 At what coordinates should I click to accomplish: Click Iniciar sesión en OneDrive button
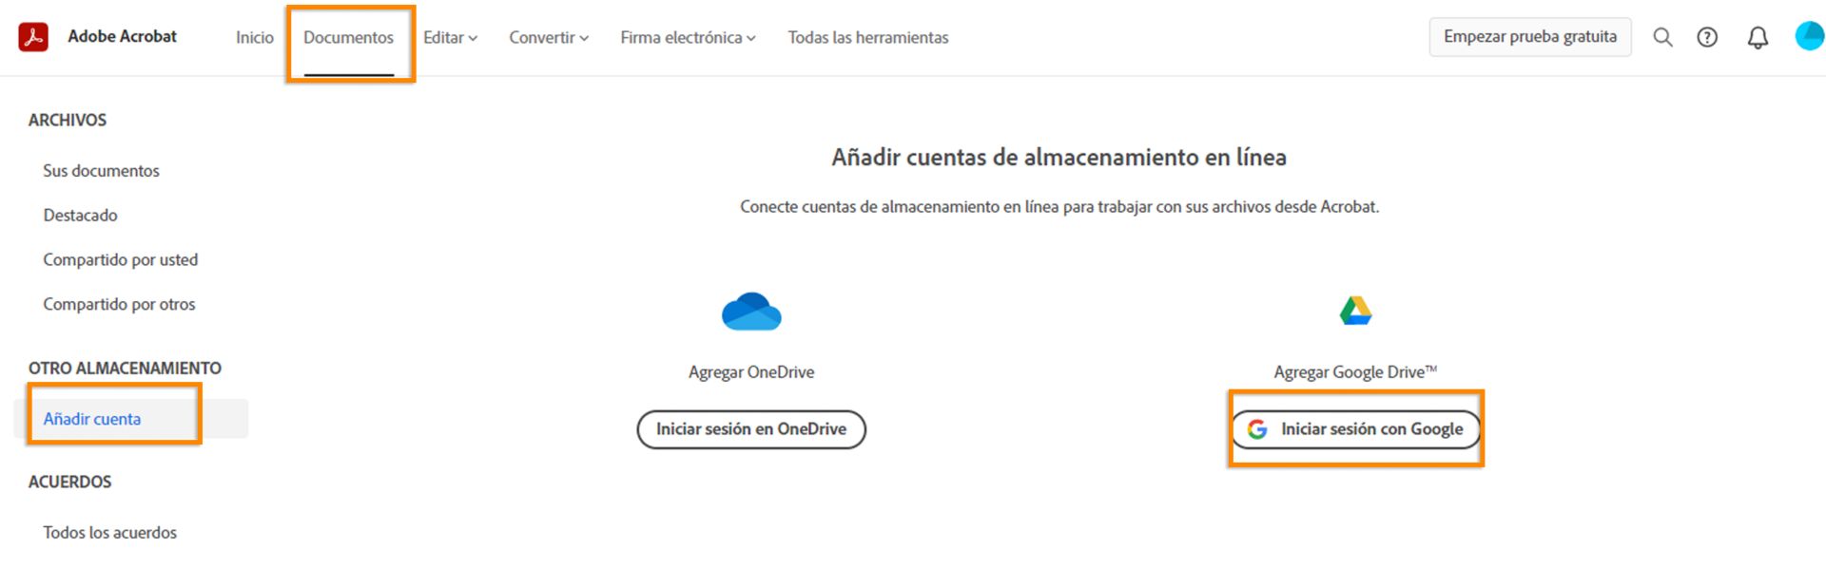tap(751, 429)
